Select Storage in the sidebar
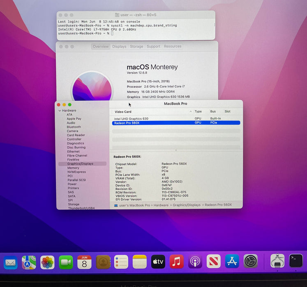Viewport: 307px width, 287px height. click(74, 204)
